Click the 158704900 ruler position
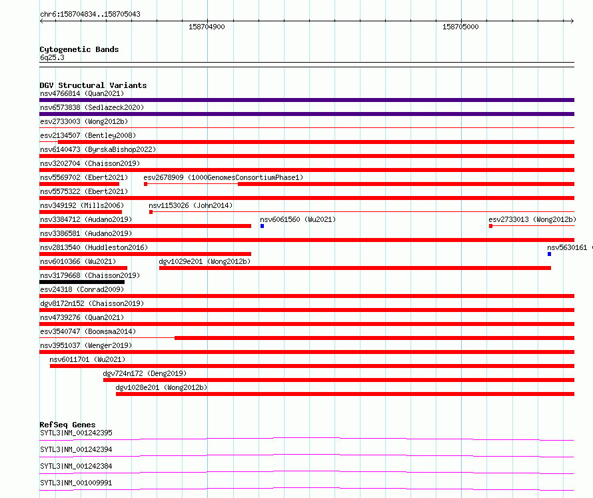Screen dimensions: 593x498 tap(207, 27)
